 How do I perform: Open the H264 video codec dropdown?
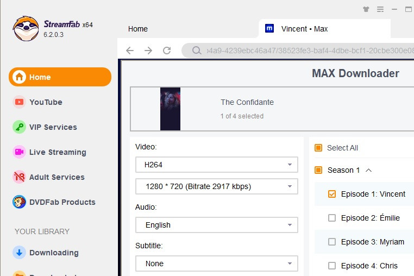click(x=217, y=165)
